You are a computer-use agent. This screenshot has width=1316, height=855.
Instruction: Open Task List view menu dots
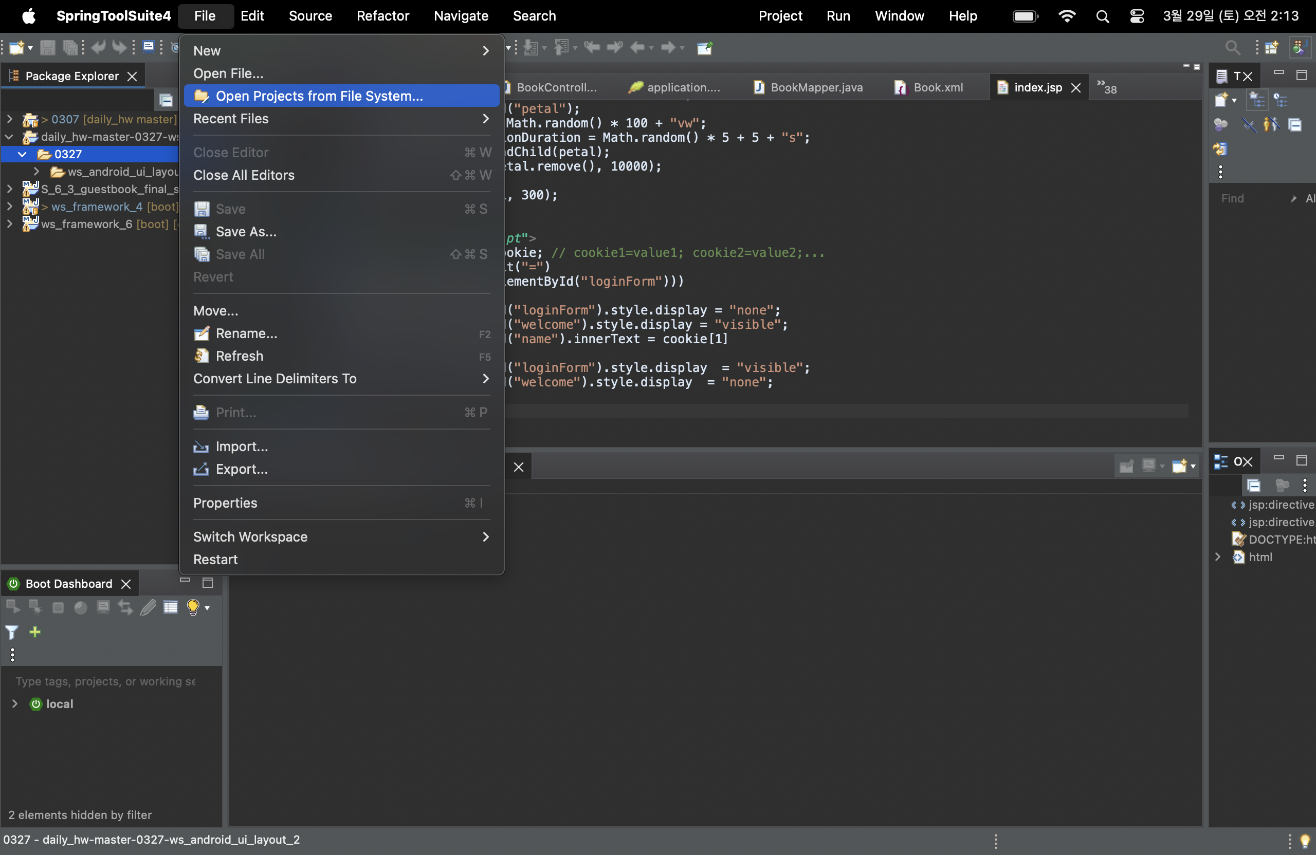tap(1220, 173)
